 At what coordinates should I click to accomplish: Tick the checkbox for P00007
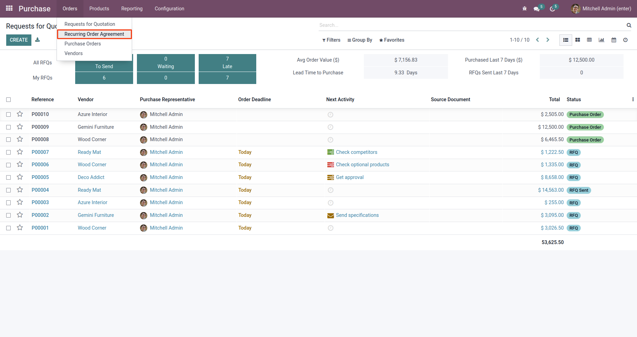point(9,152)
